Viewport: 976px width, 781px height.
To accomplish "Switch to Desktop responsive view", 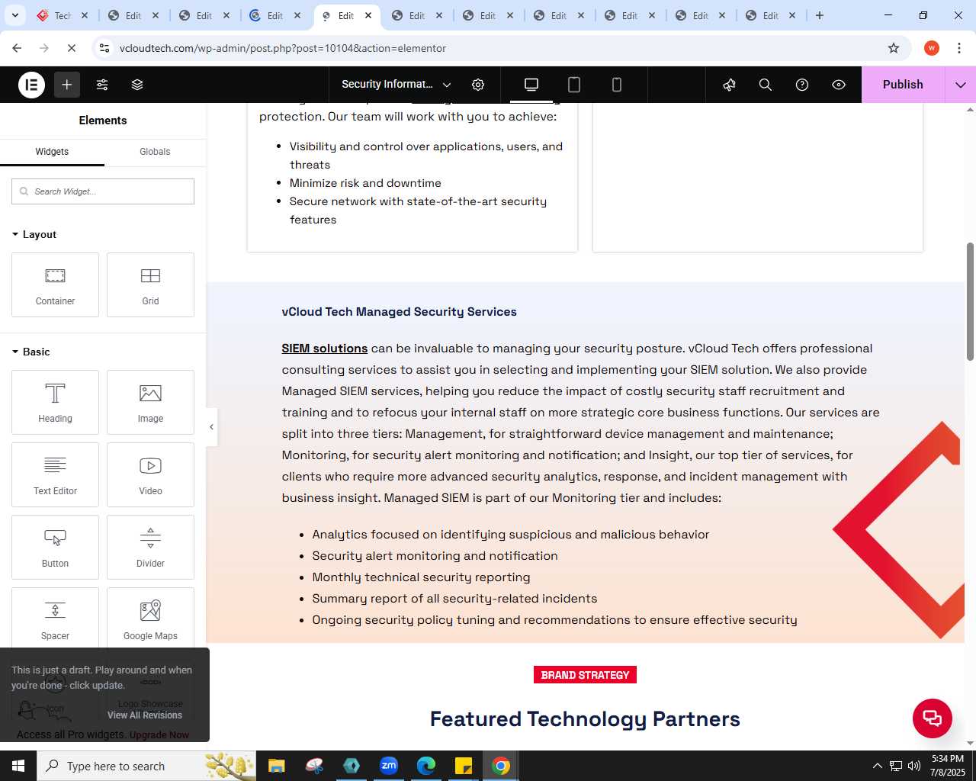I will pyautogui.click(x=531, y=85).
